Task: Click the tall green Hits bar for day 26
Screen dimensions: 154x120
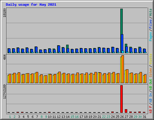Action: click(122, 22)
